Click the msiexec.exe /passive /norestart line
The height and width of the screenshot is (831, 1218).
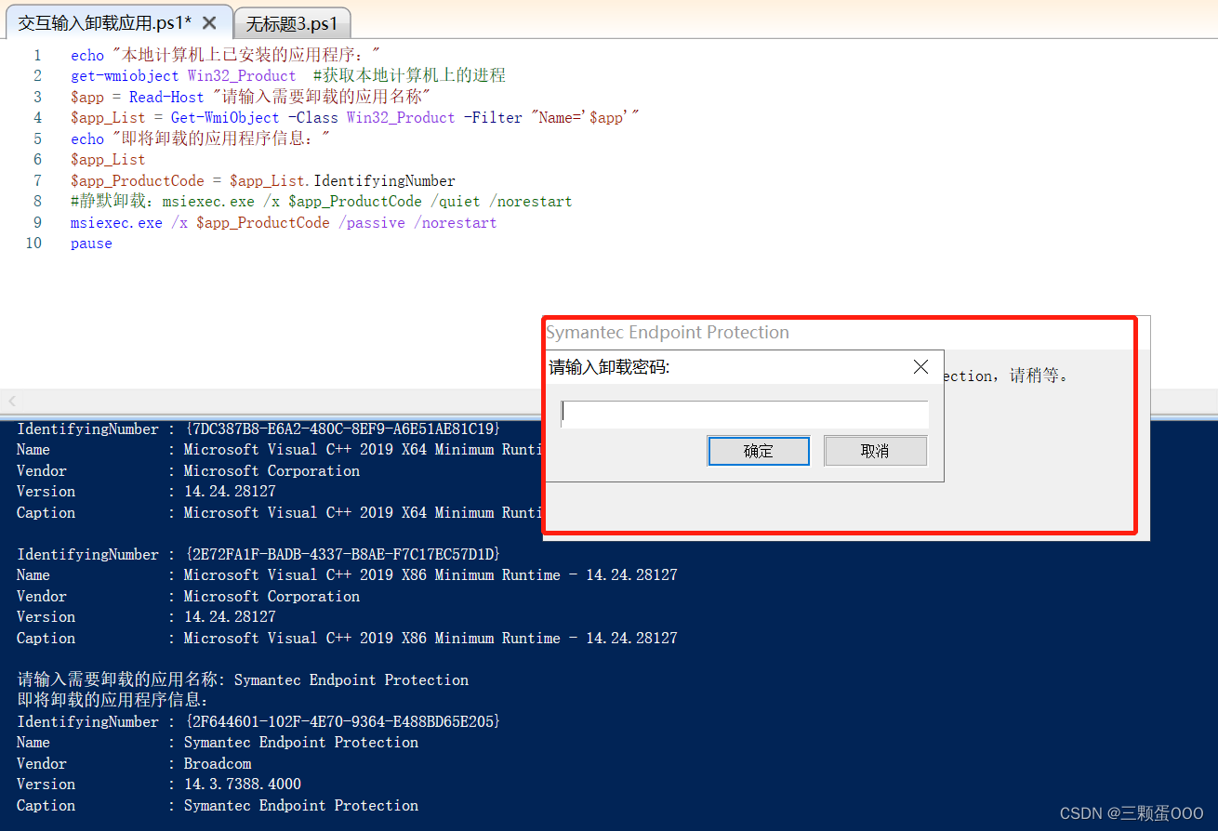[x=284, y=223]
